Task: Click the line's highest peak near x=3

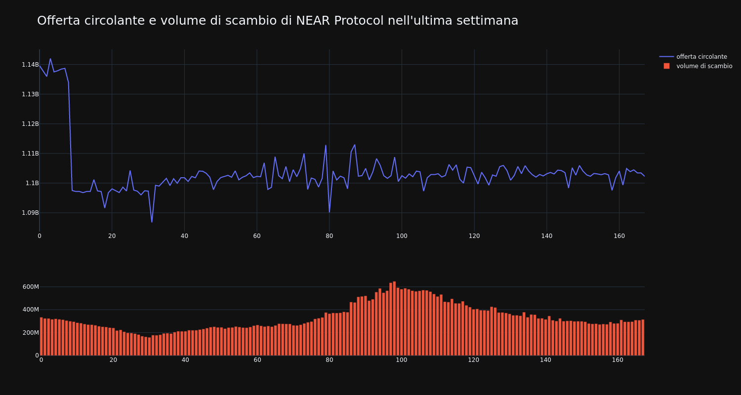Action: click(50, 59)
